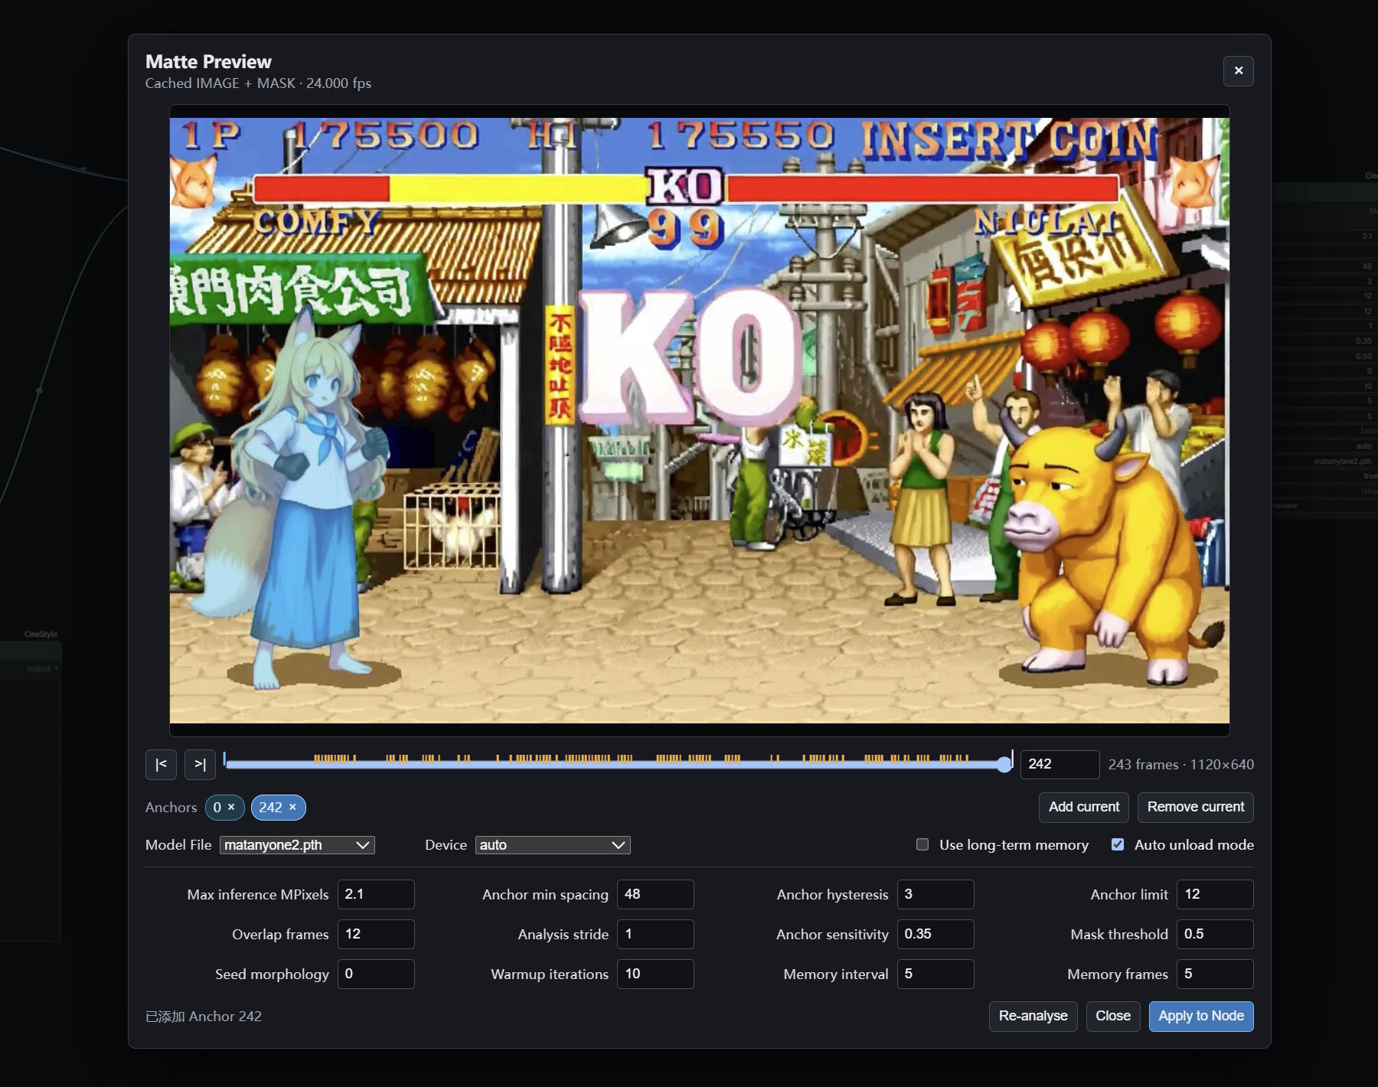Click the Anchor limit field
The height and width of the screenshot is (1087, 1378).
click(x=1215, y=894)
